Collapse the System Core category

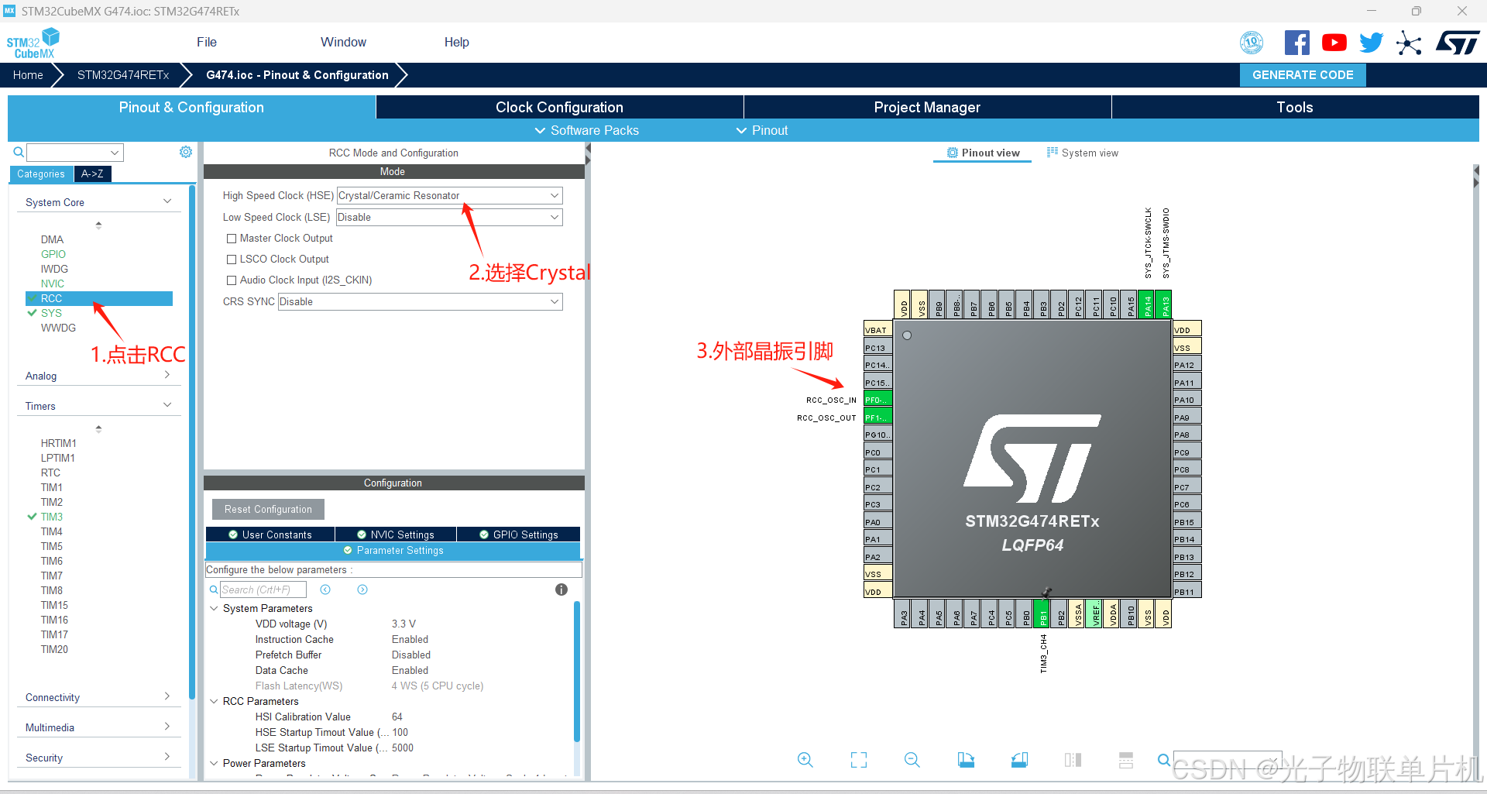98,202
